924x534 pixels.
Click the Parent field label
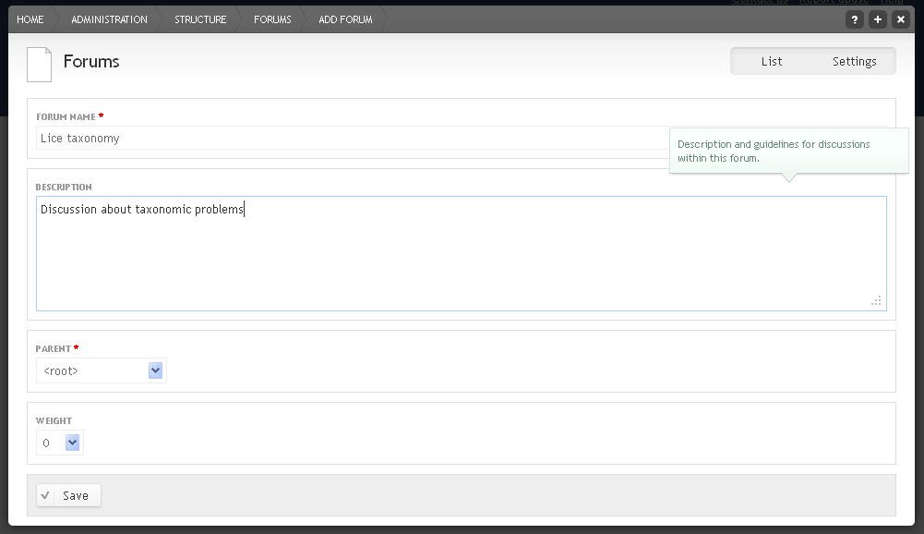pos(53,348)
